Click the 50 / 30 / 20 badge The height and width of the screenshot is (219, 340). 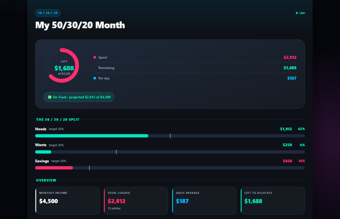[48, 13]
